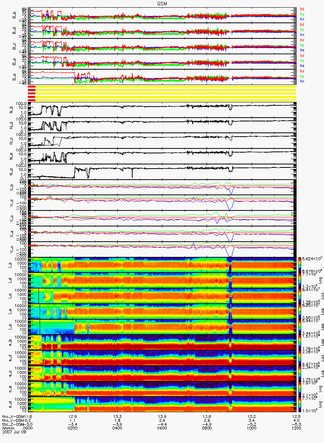The width and height of the screenshot is (324, 443).
Task: Click the 13.3 X-GSM value at 0400
Action: 117,417
